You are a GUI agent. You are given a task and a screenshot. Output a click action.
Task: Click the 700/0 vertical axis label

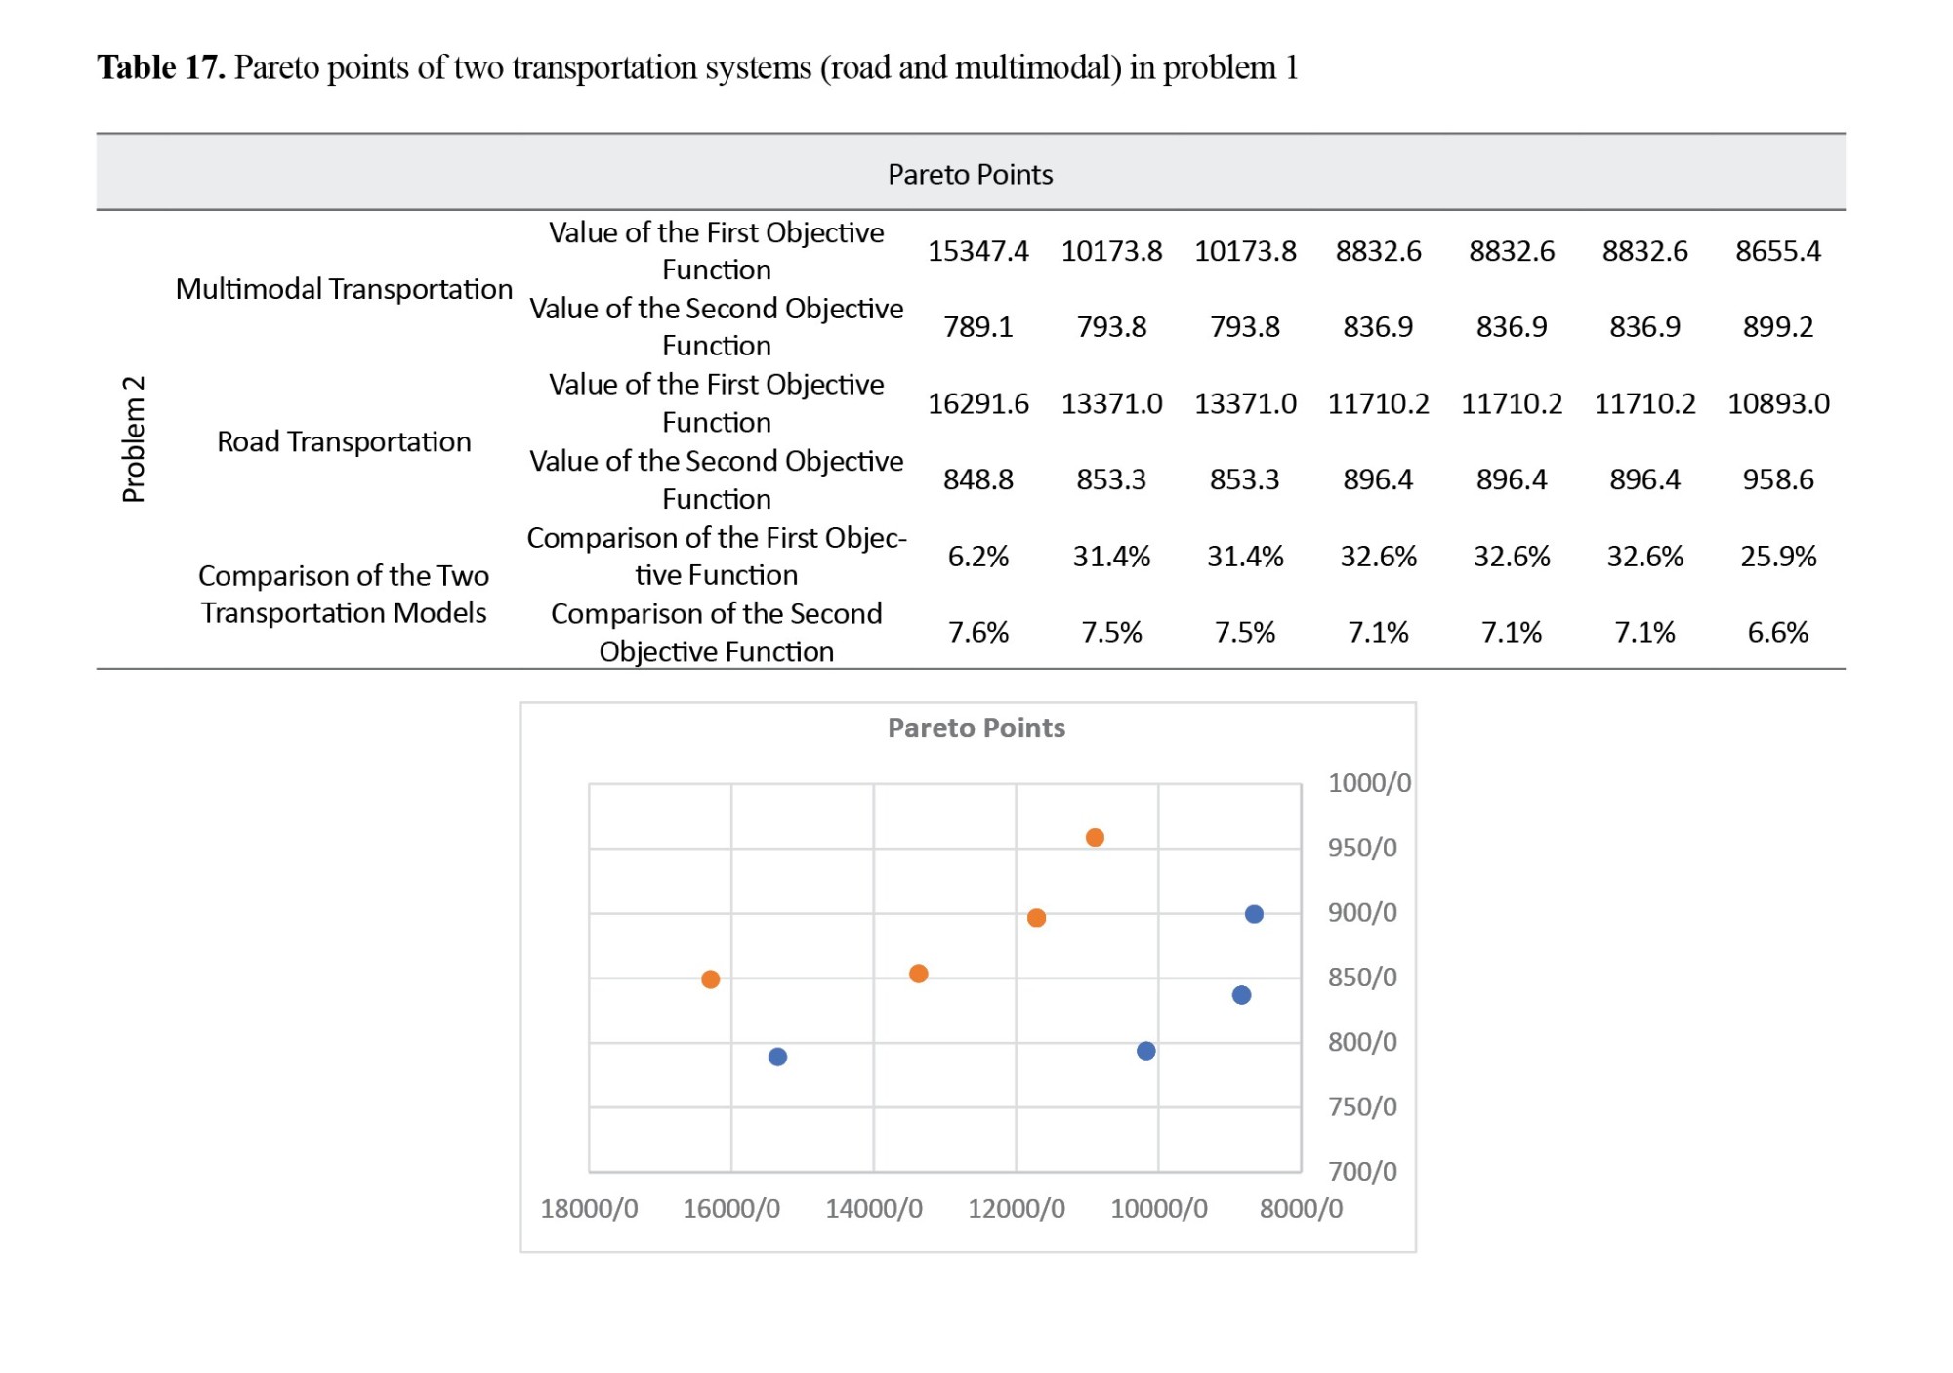click(1362, 1170)
